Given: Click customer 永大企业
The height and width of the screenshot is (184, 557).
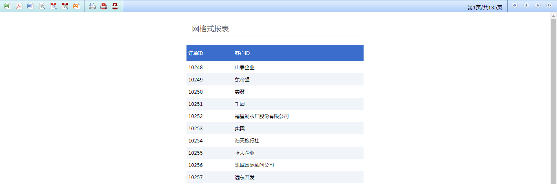Looking at the screenshot, I should click(245, 153).
